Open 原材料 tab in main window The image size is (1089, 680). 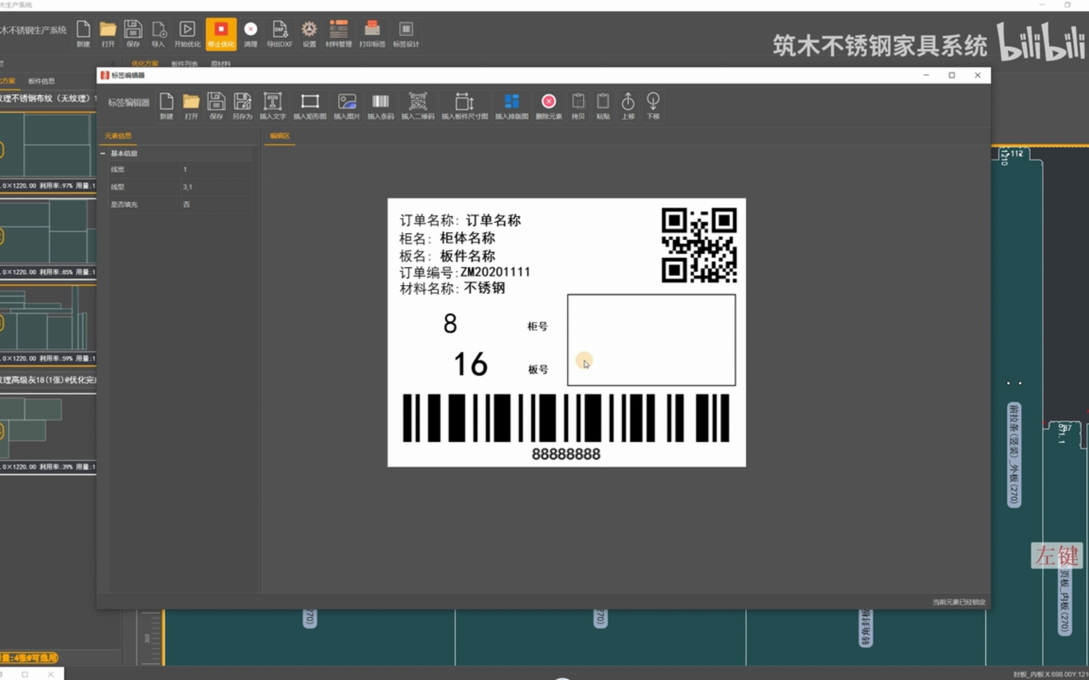tap(221, 63)
